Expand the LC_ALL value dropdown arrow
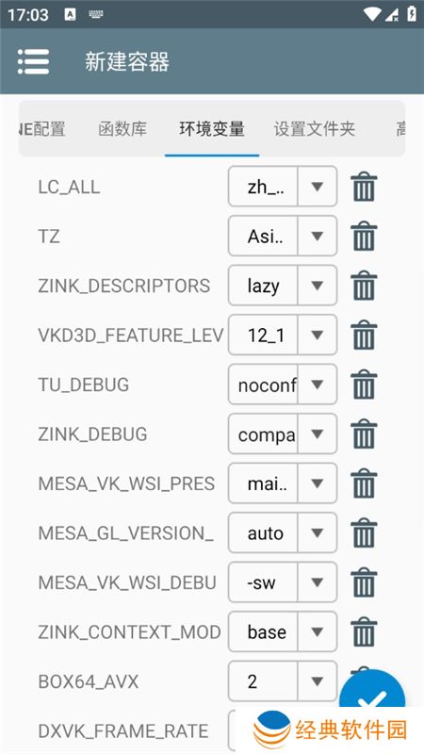 [x=318, y=187]
